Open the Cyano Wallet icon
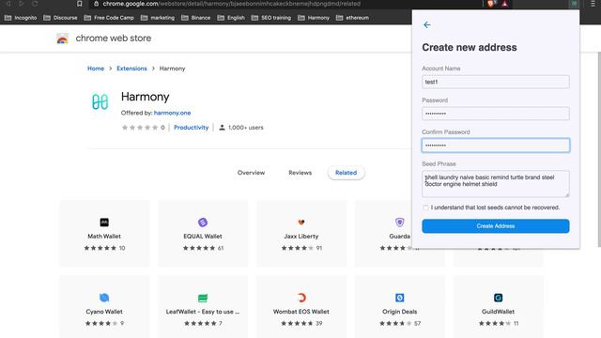The image size is (601, 338). click(104, 298)
